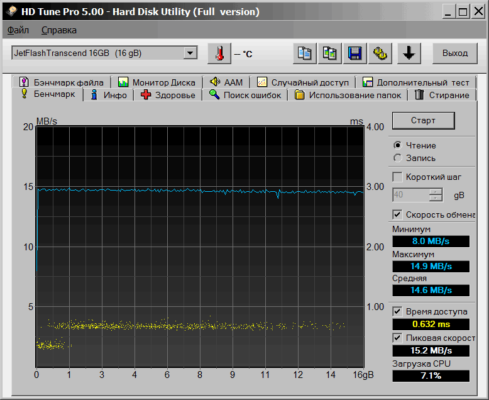The height and width of the screenshot is (400, 489).
Task: Click the floppy disk save icon
Action: [354, 53]
